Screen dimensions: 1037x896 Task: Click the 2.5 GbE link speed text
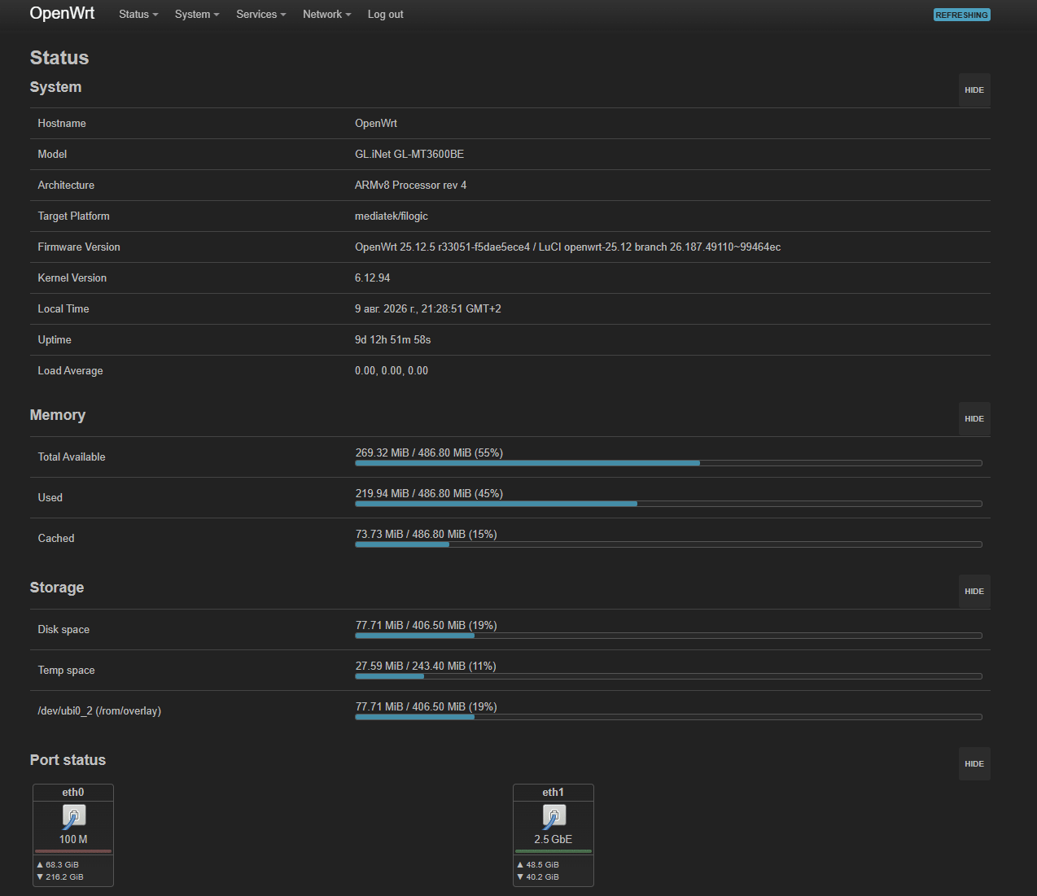coord(554,840)
